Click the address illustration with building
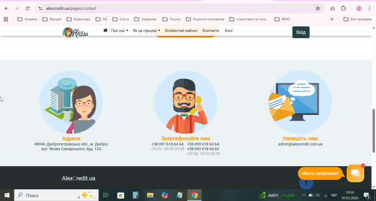 71,102
